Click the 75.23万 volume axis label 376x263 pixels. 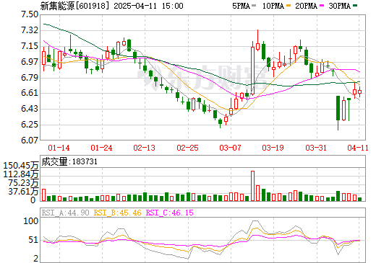[x=23, y=183]
